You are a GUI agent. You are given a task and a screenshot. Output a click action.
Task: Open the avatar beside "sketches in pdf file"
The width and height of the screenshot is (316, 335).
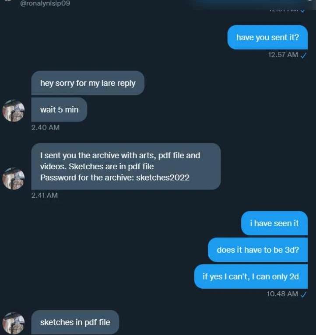click(14, 324)
